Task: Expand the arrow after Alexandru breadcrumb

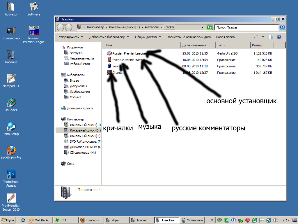Action: (162, 27)
